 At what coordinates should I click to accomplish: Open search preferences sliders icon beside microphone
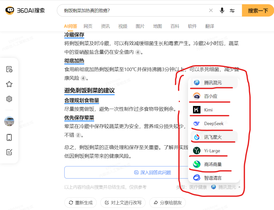[x=232, y=10]
